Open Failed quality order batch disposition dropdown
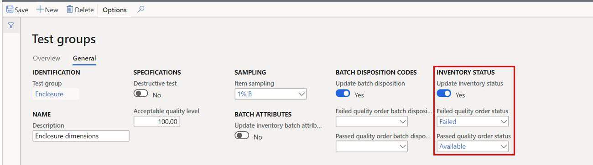This screenshot has height=165, width=593. 372,121
